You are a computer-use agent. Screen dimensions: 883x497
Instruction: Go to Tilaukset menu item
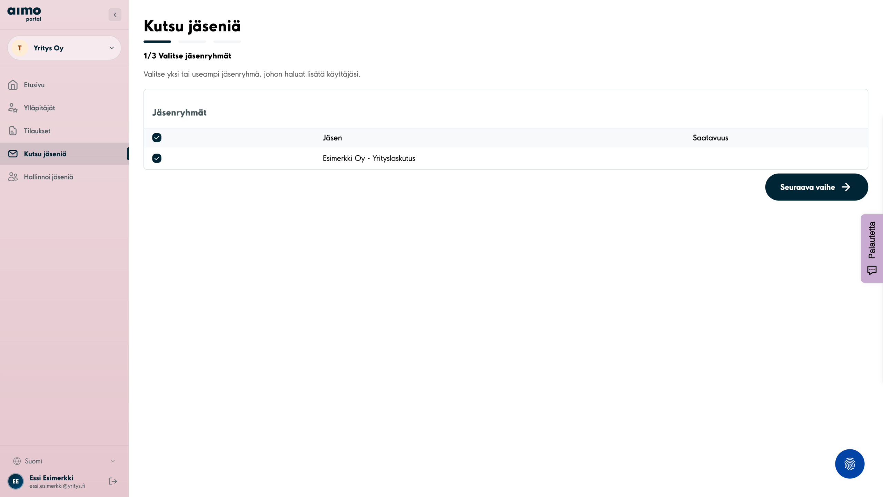37,131
